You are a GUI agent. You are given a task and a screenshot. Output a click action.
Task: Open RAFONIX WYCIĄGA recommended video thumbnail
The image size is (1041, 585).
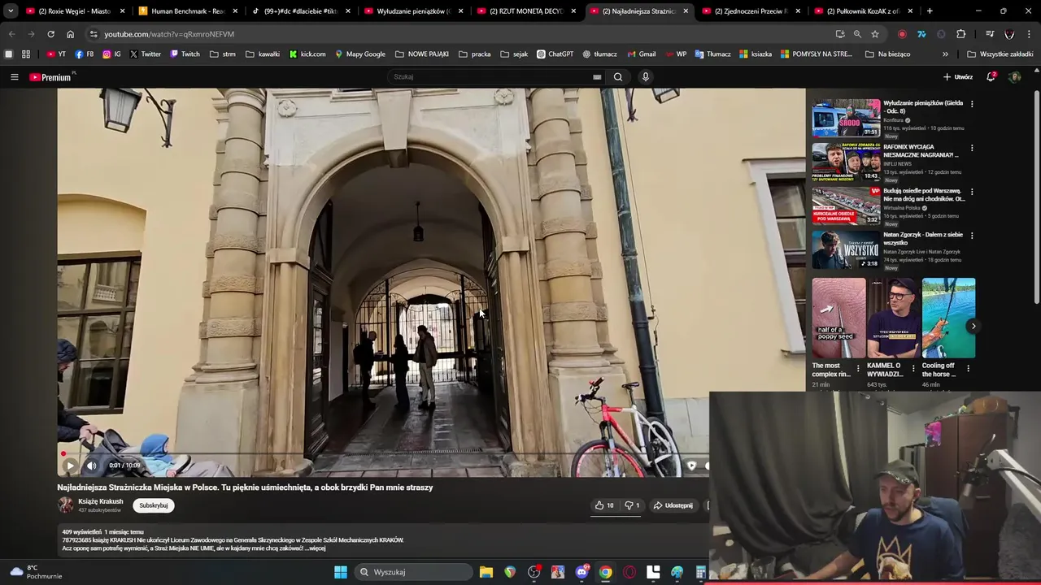click(846, 162)
